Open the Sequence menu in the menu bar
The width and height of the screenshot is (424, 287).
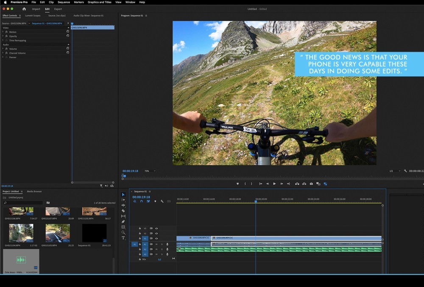(64, 2)
